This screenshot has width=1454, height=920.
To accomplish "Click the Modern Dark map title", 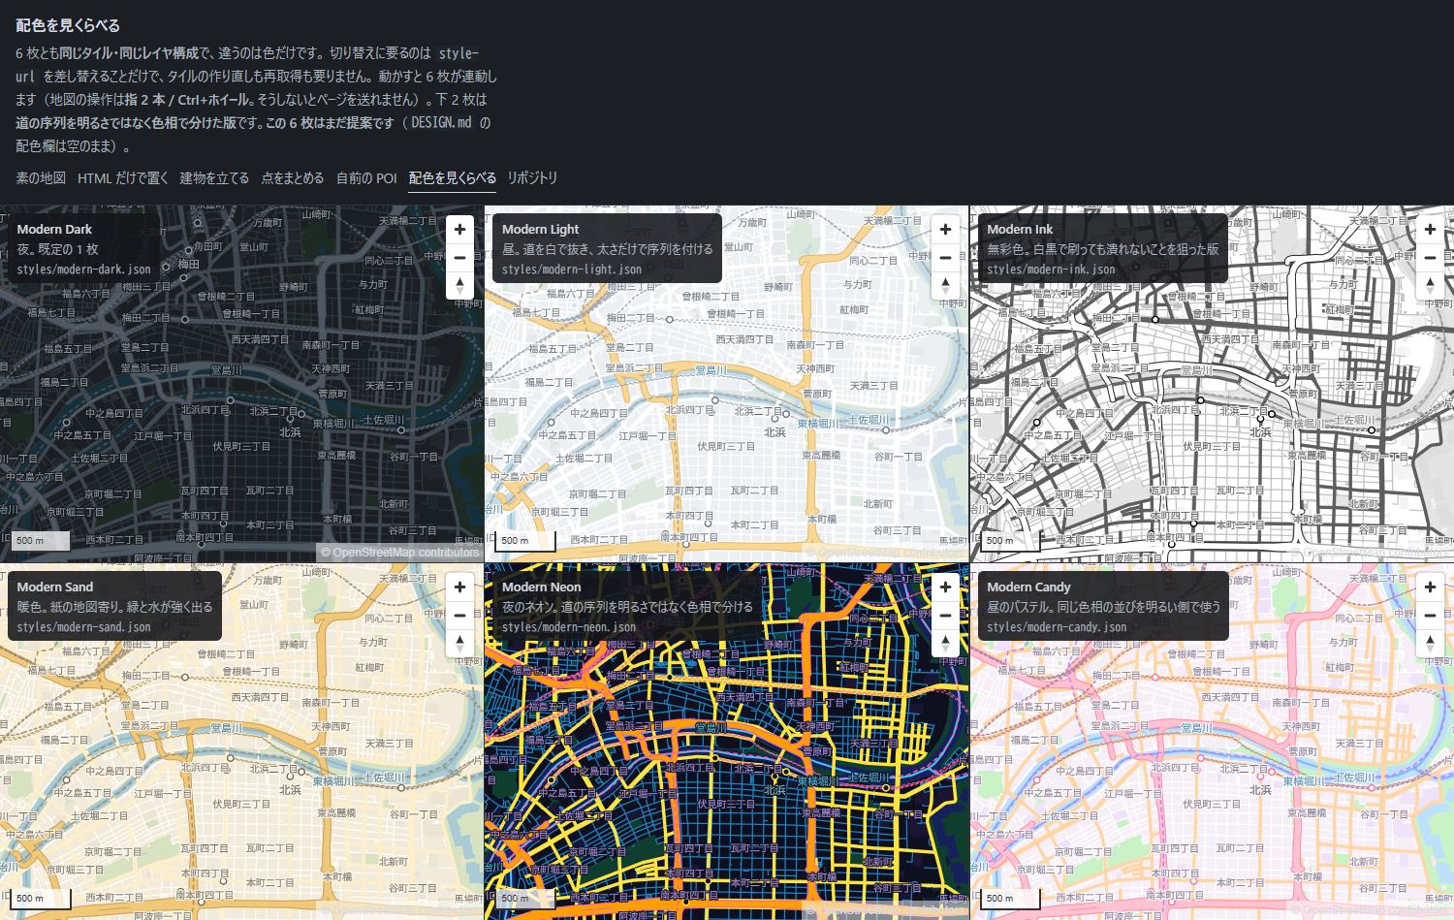I will [54, 230].
